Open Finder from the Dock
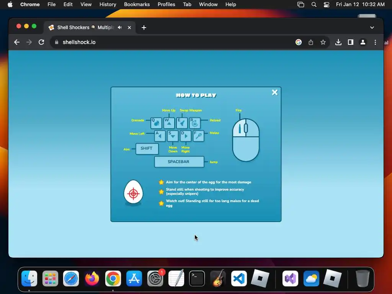The width and height of the screenshot is (392, 294). click(x=29, y=279)
